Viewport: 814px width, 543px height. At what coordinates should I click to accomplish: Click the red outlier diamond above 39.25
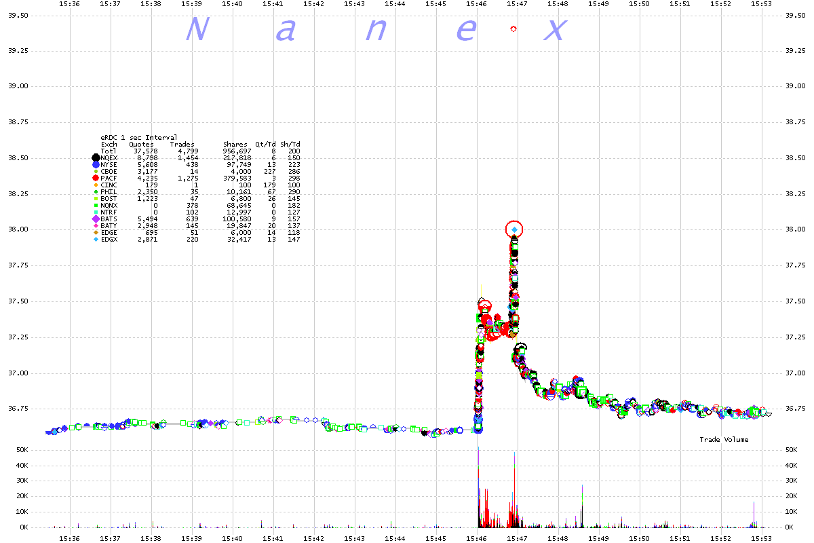click(513, 29)
